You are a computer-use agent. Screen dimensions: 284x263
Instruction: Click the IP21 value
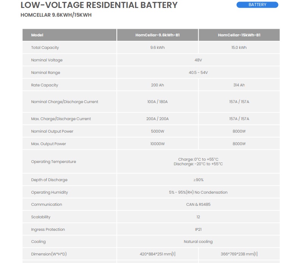(x=198, y=229)
